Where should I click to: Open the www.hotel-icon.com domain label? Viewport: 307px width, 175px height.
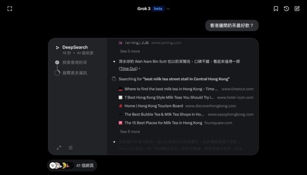[235, 97]
